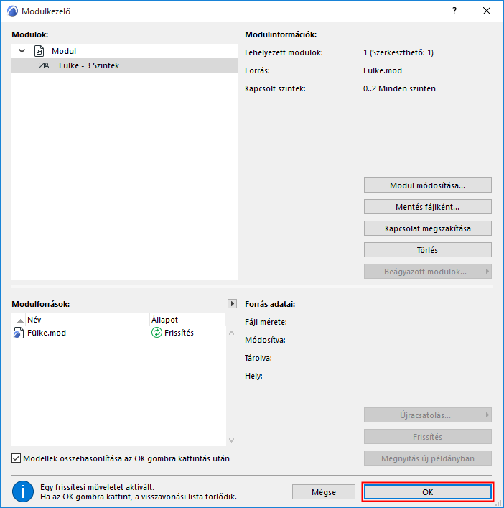Screen dimensions: 504x508
Task: Click the Archicad logo in title bar
Action: pos(12,11)
